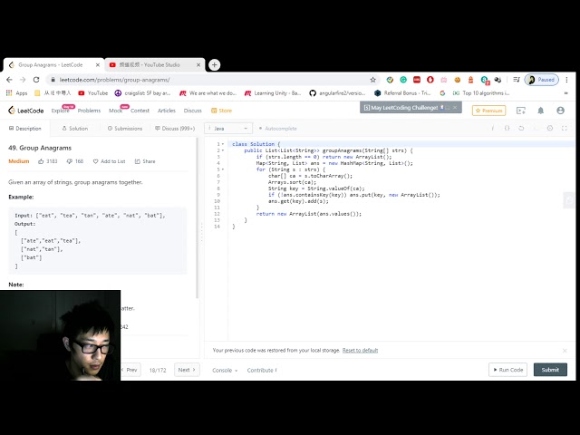Switch to the Discuss (999+) tab
The width and height of the screenshot is (580, 435).
(x=175, y=129)
